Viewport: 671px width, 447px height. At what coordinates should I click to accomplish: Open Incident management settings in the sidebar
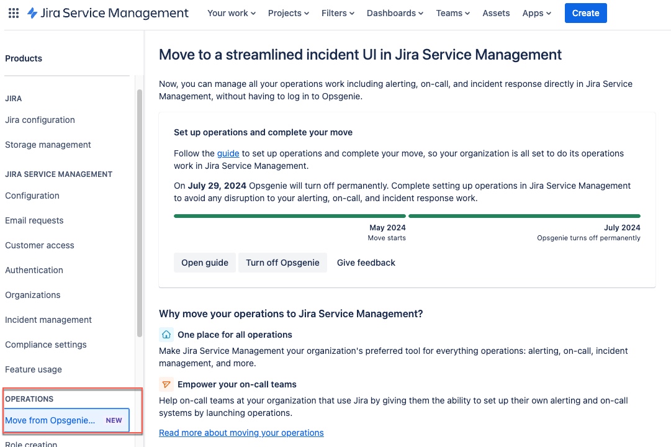(x=48, y=320)
